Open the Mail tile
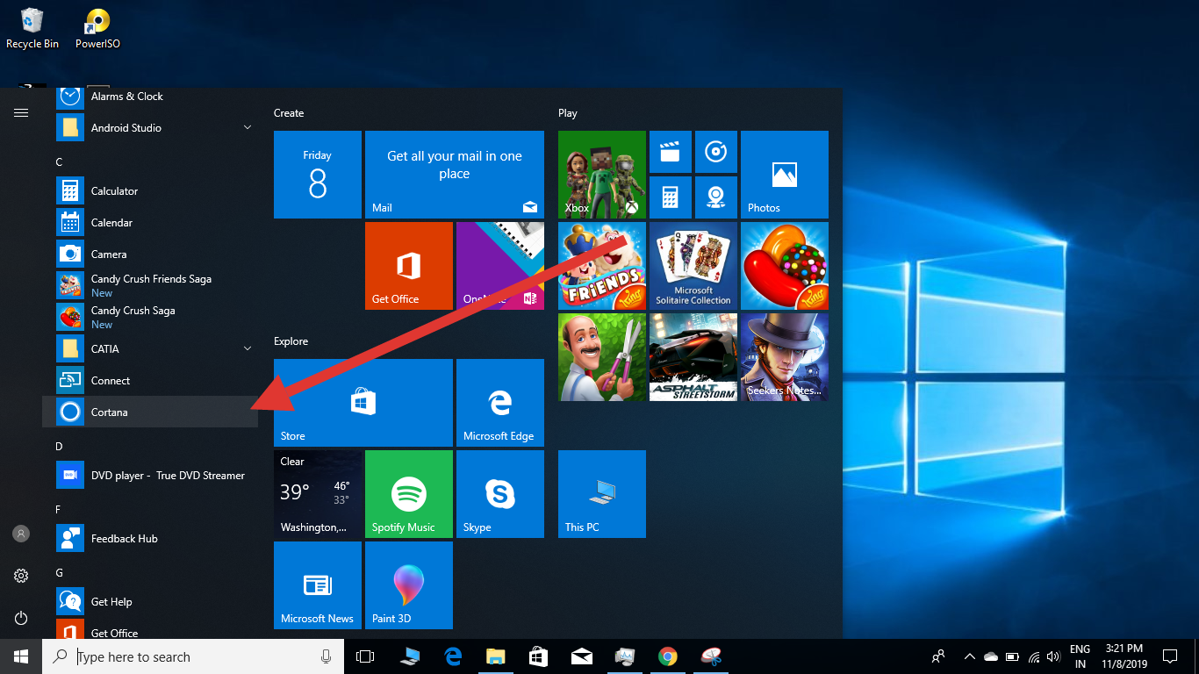 click(455, 175)
